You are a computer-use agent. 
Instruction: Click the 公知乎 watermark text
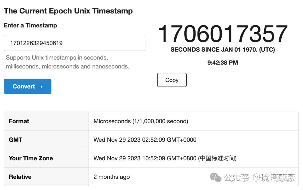(237, 177)
